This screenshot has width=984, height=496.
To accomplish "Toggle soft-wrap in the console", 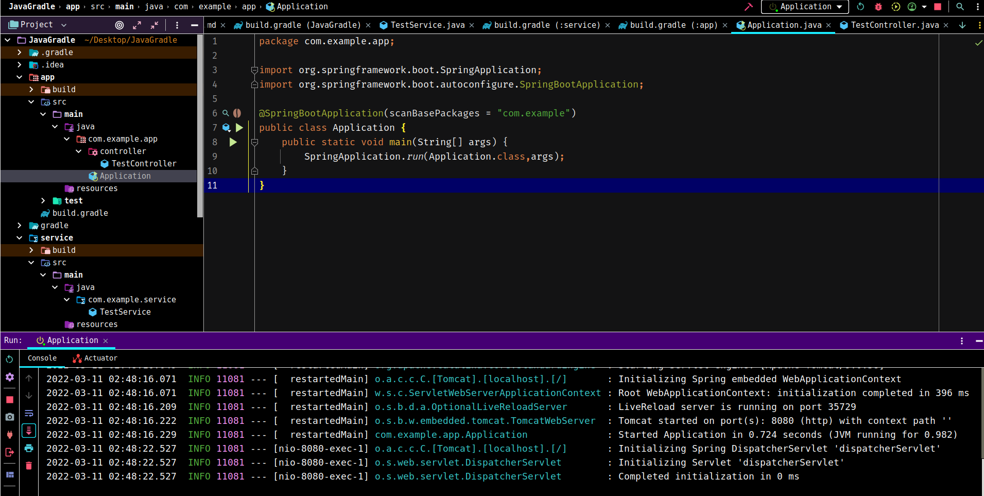I will [x=29, y=413].
